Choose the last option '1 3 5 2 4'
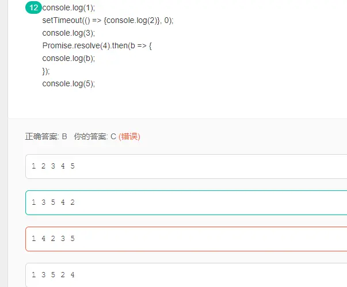Screen dimensions: 347x287 (x=53, y=275)
